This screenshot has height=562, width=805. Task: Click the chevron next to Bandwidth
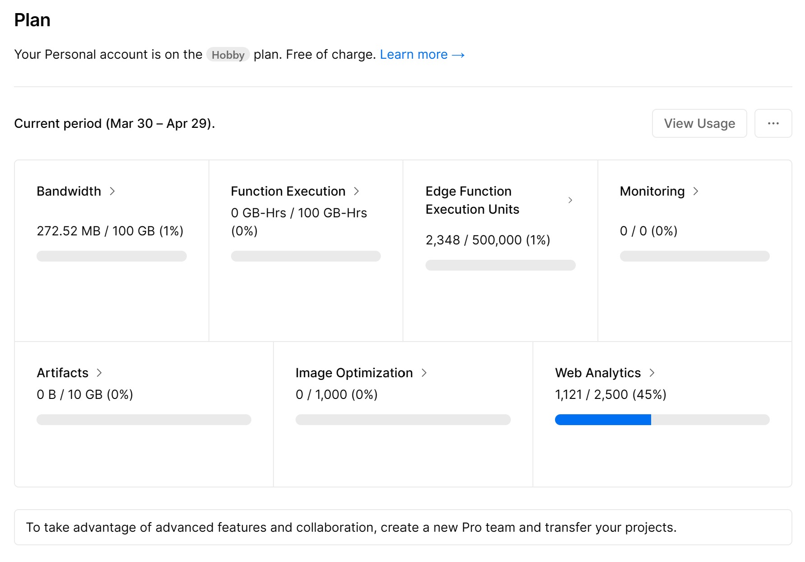(x=112, y=191)
